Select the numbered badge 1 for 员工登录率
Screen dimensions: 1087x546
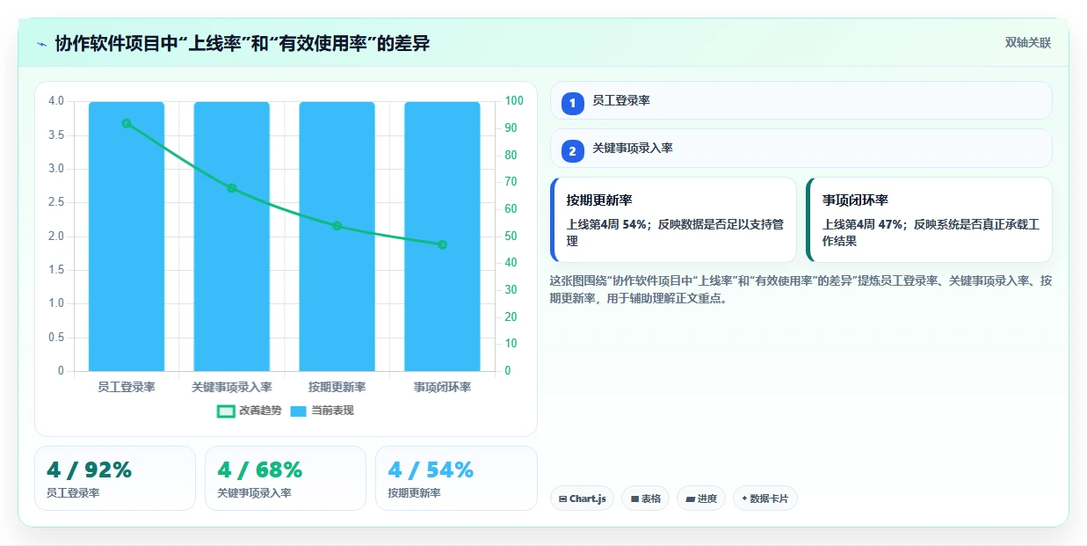[x=572, y=104]
